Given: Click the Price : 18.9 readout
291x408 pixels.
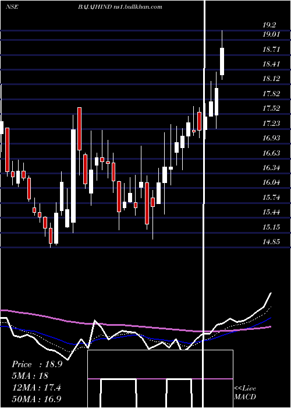Looking at the screenshot, I should click(37, 364).
